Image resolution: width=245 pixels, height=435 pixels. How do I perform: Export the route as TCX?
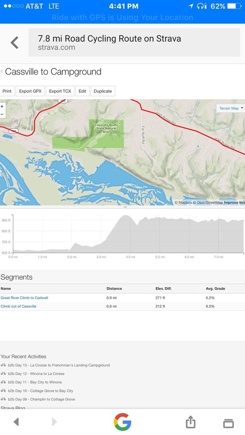(x=60, y=91)
